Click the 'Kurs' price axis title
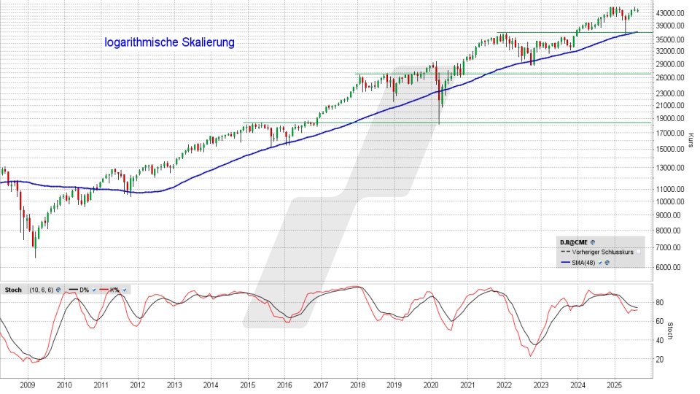Screen dimensions: 700x394 click(x=691, y=140)
